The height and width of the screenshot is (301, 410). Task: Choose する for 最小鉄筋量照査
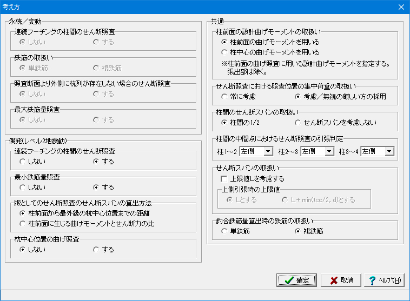[x=103, y=188]
